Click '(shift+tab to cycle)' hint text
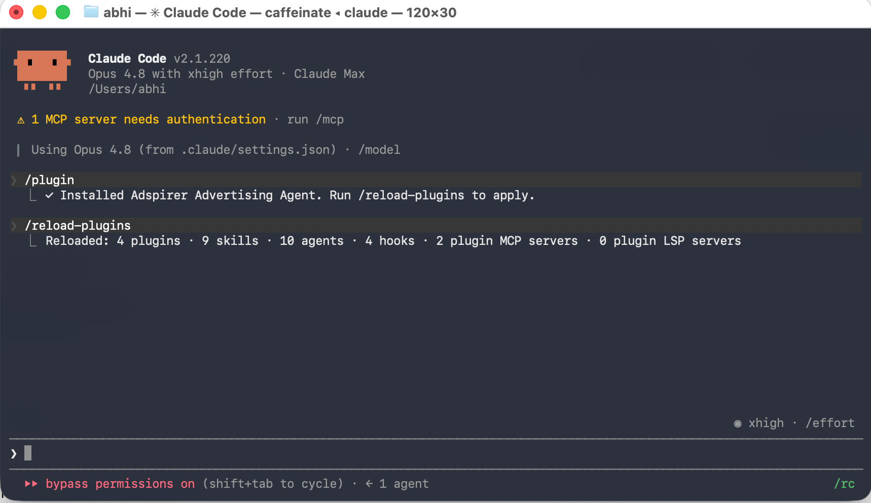This screenshot has width=871, height=503. (x=273, y=484)
